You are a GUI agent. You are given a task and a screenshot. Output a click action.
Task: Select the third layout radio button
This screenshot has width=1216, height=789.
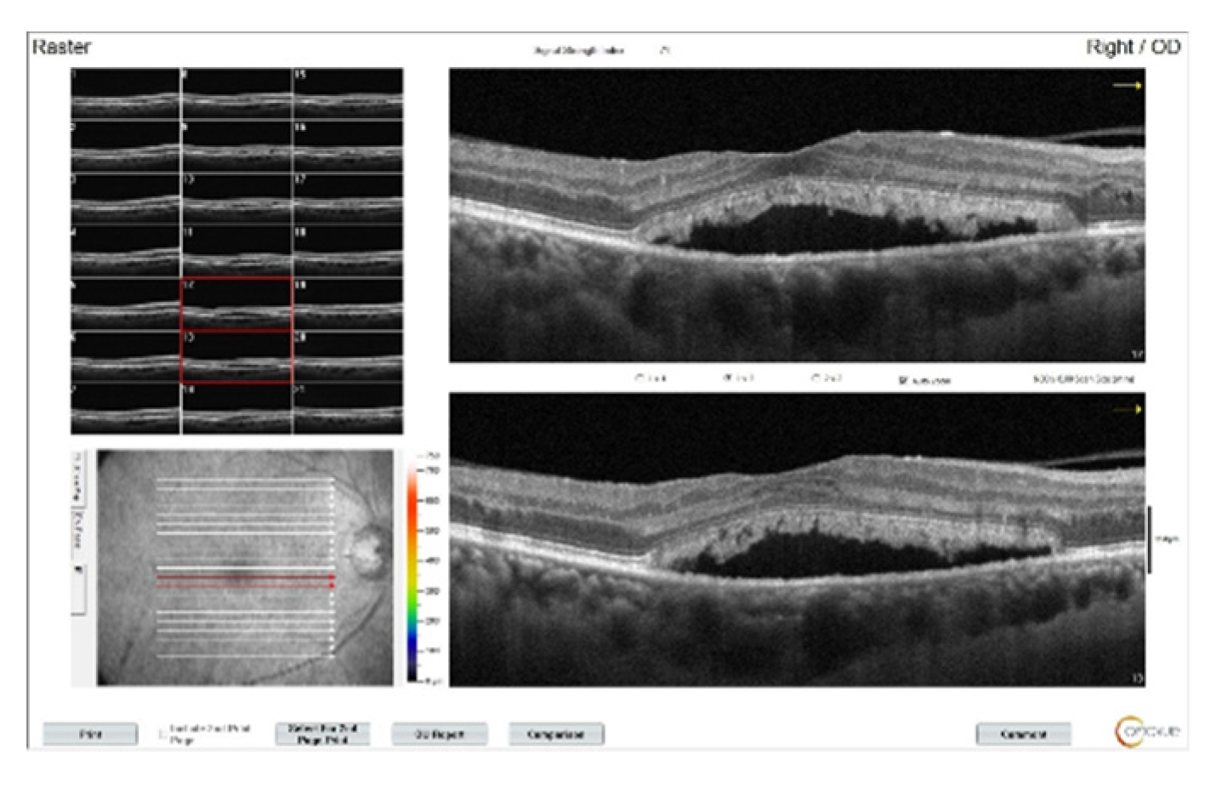[x=815, y=378]
